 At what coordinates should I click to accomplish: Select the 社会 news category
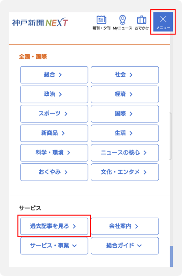(x=125, y=75)
